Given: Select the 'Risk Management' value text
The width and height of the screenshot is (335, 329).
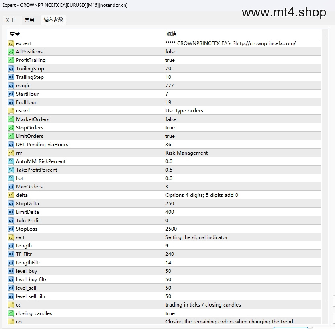Looking at the screenshot, I should point(186,153).
